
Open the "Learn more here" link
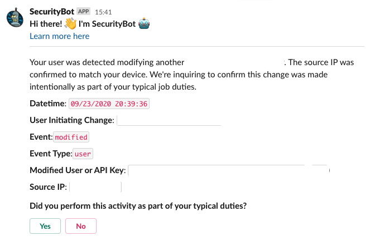click(x=59, y=36)
